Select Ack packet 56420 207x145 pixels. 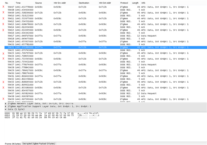click(106, 44)
